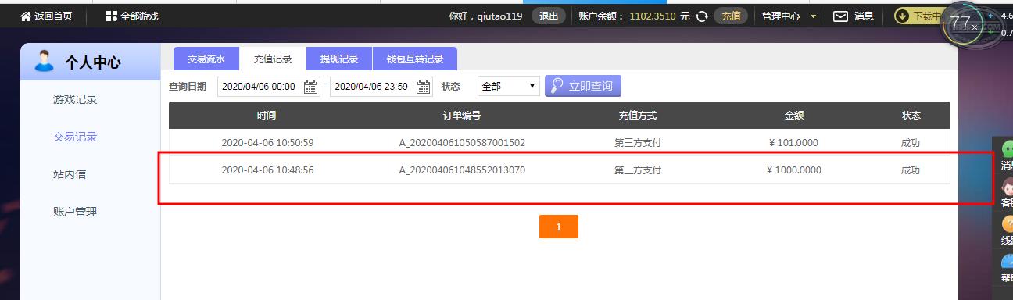
Task: Click greeting text qiutao119
Action: (500, 16)
